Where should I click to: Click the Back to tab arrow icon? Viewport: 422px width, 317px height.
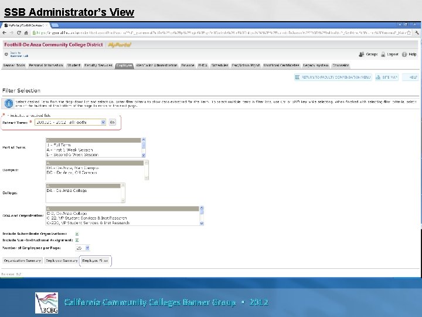pyautogui.click(x=6, y=54)
